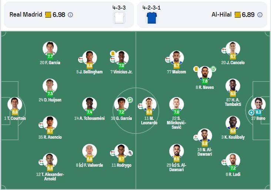Click the info icon beside Real Madrid rating
271x190 pixels.
[x=70, y=15]
